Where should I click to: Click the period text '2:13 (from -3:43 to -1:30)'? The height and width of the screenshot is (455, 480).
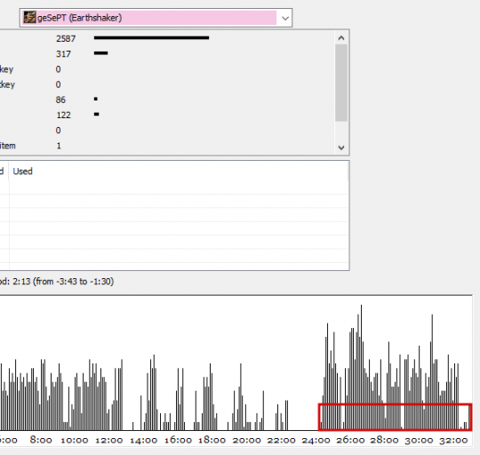(63, 281)
